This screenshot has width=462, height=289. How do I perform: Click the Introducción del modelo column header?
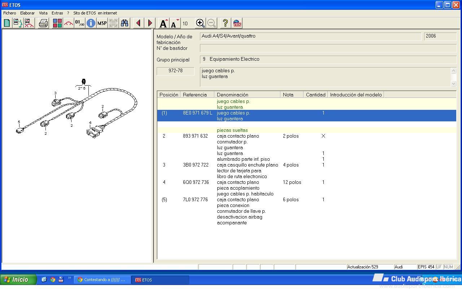point(356,95)
